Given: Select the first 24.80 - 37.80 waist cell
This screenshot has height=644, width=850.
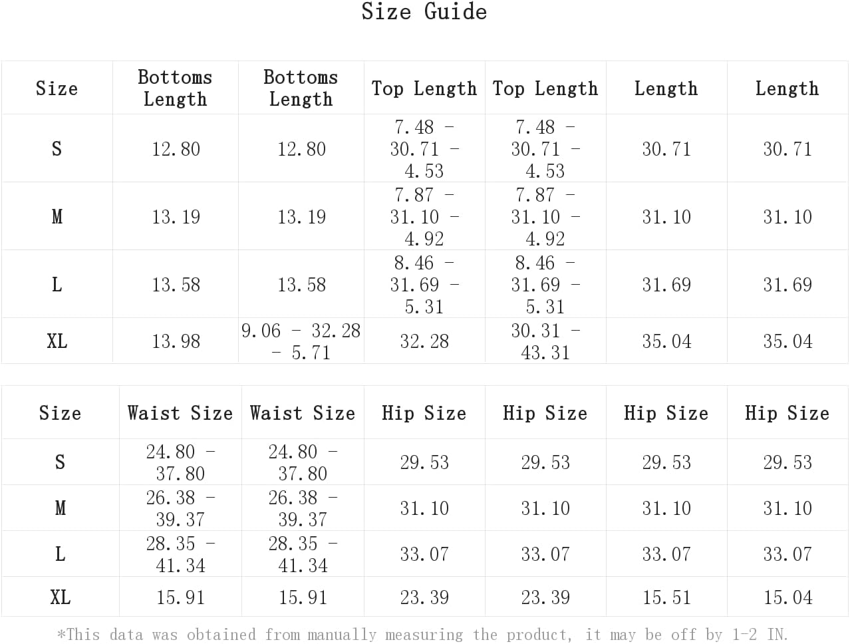Looking at the screenshot, I should tap(180, 462).
